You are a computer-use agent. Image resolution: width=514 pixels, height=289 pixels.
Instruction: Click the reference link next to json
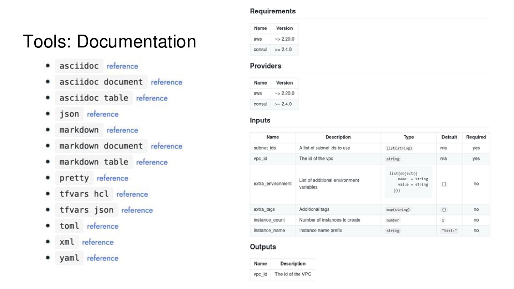coord(102,115)
